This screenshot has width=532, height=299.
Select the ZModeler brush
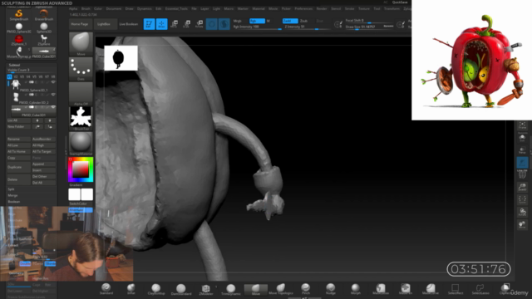click(206, 289)
